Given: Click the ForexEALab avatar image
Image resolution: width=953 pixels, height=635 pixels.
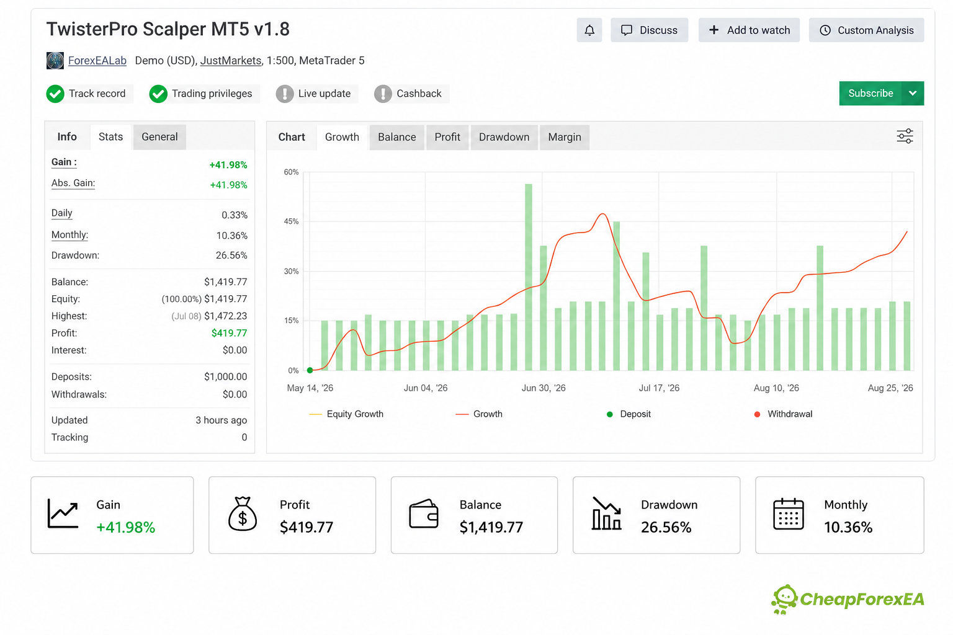Looking at the screenshot, I should click(x=55, y=61).
